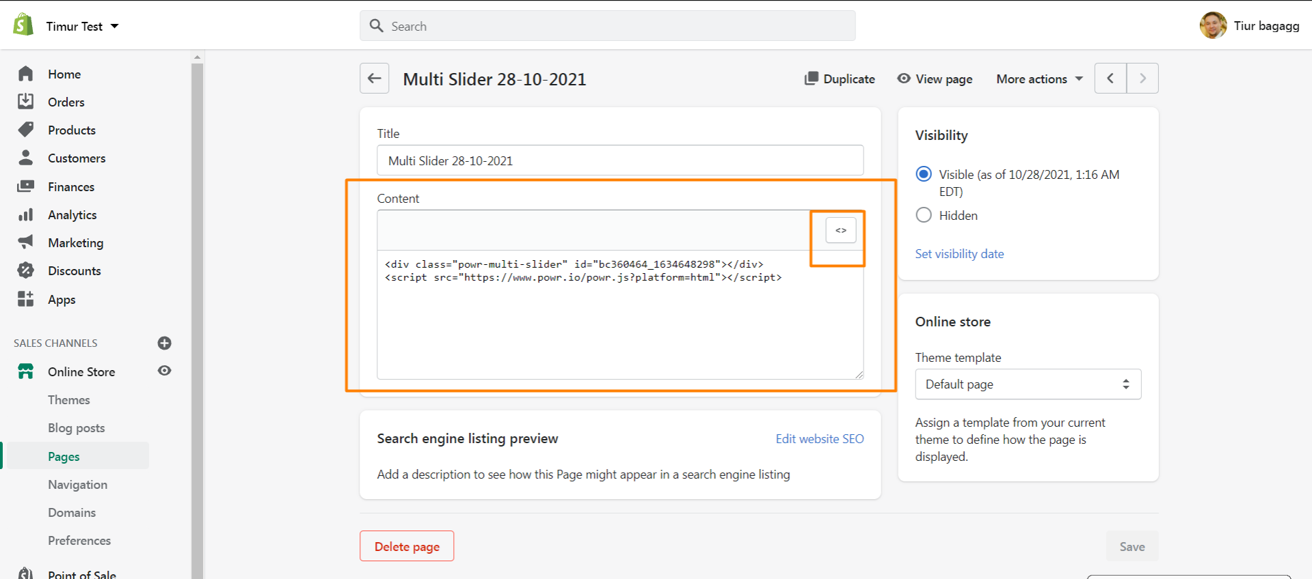Click the search magnifier icon
1312x579 pixels.
tap(376, 26)
